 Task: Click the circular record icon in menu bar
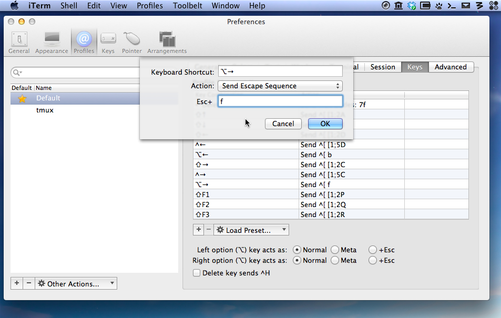click(386, 6)
